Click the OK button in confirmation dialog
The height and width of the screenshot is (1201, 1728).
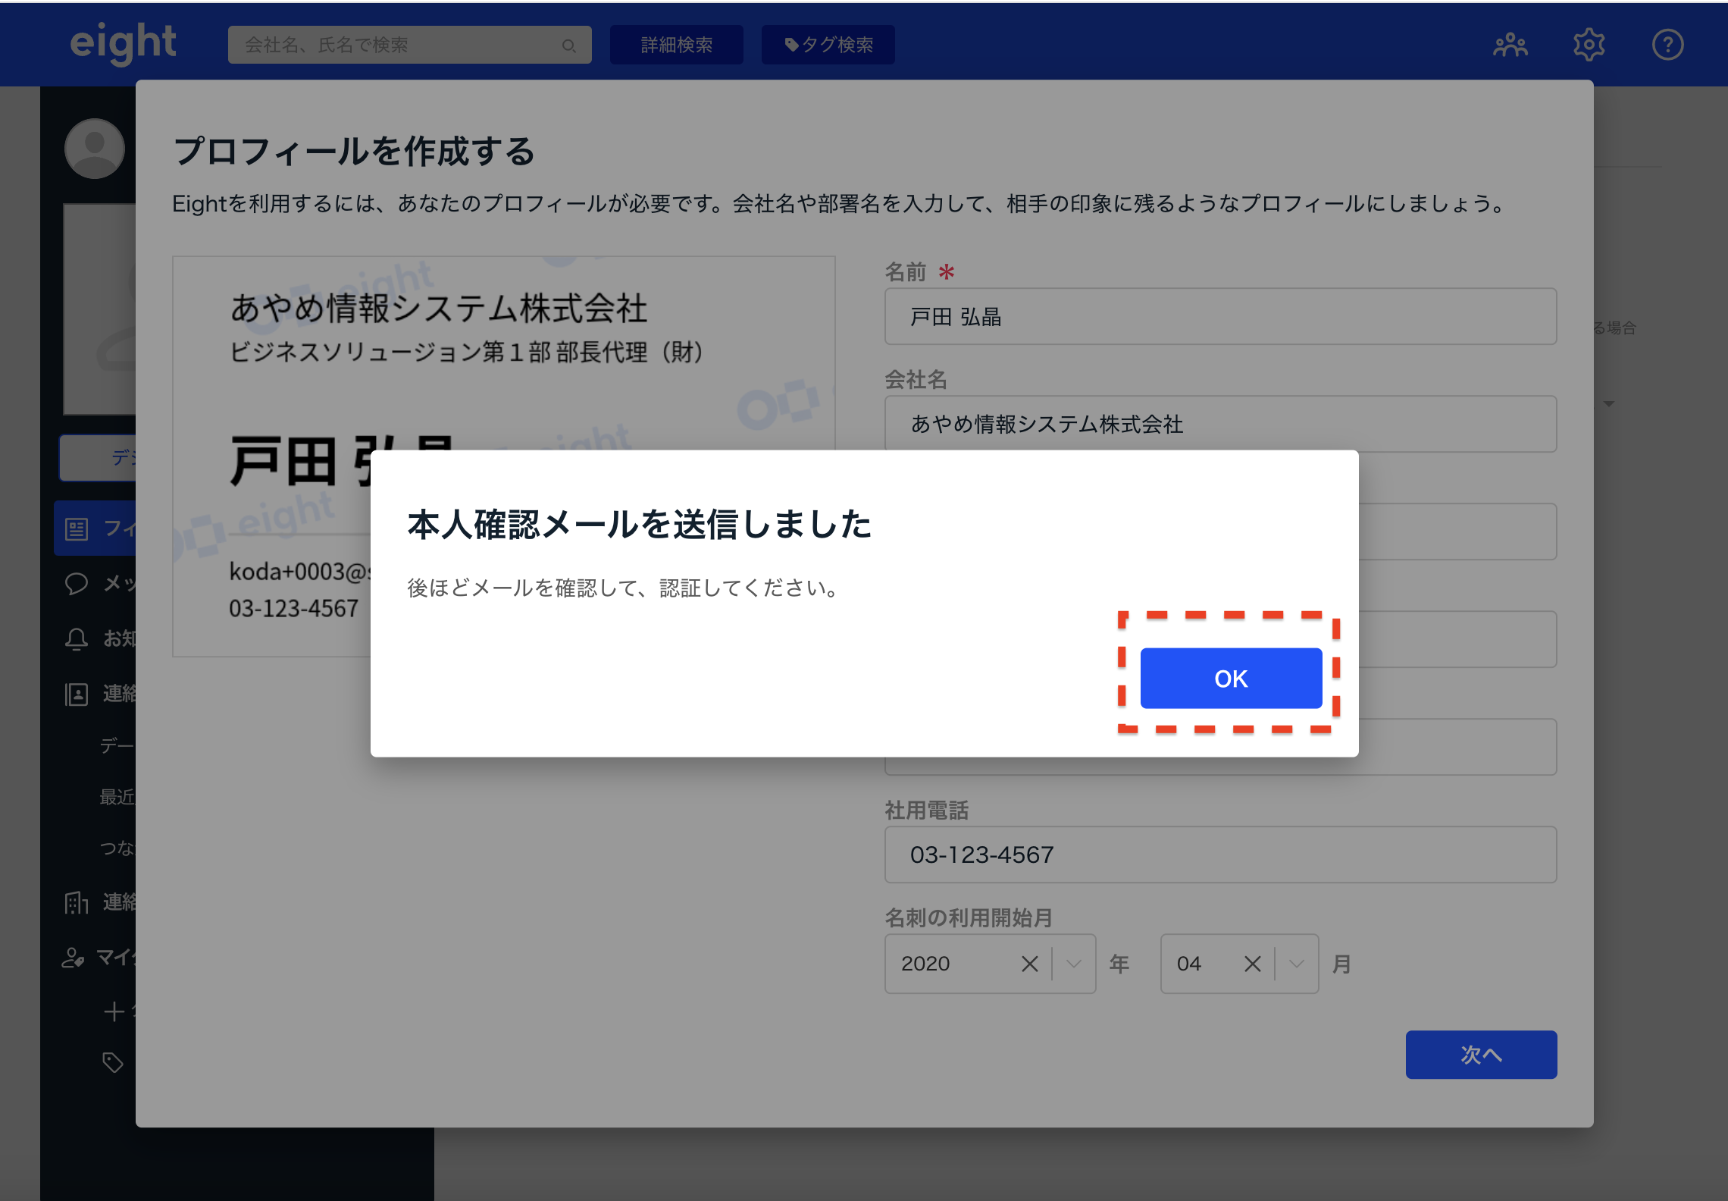(1230, 678)
